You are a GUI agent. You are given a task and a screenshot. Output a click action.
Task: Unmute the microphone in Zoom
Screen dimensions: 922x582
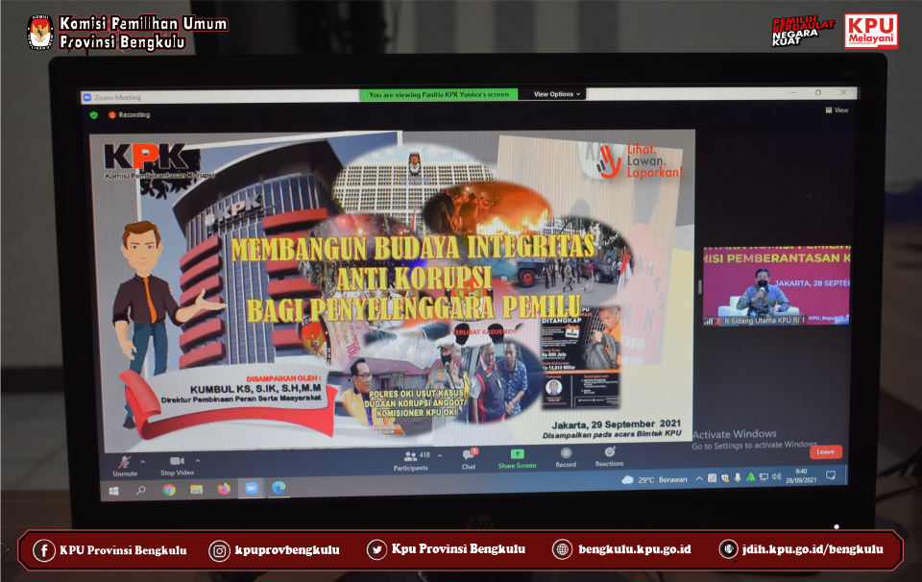(124, 462)
